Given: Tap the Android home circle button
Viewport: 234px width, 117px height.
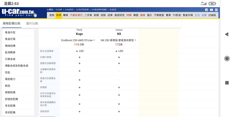Looking at the screenshot, I should tap(227, 58).
